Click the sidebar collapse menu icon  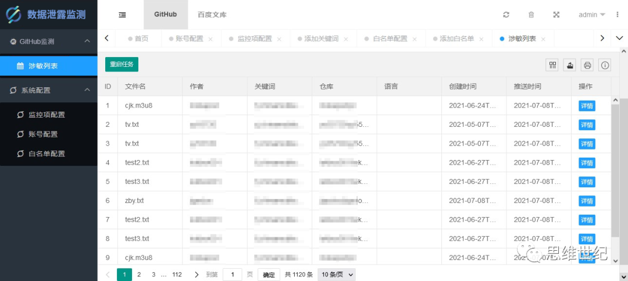click(x=122, y=15)
